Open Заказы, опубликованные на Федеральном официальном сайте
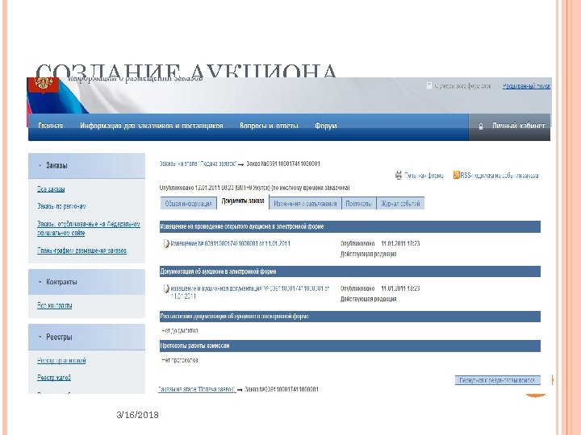Screen dimensions: 581x435 click(x=89, y=229)
